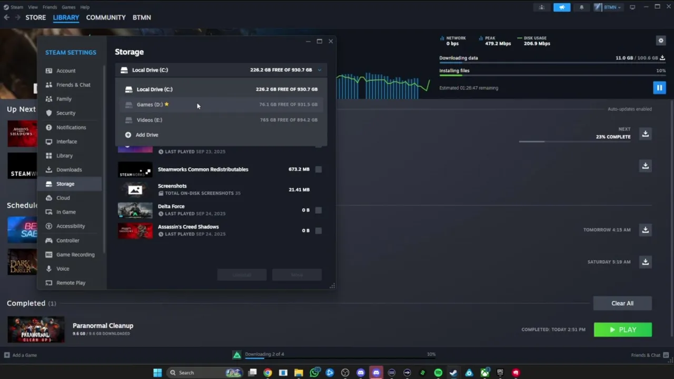This screenshot has height=379, width=674.
Task: Select Games (D:) drive option
Action: click(x=221, y=104)
